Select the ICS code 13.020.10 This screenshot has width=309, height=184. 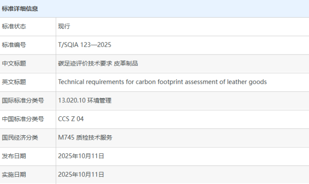(x=72, y=101)
